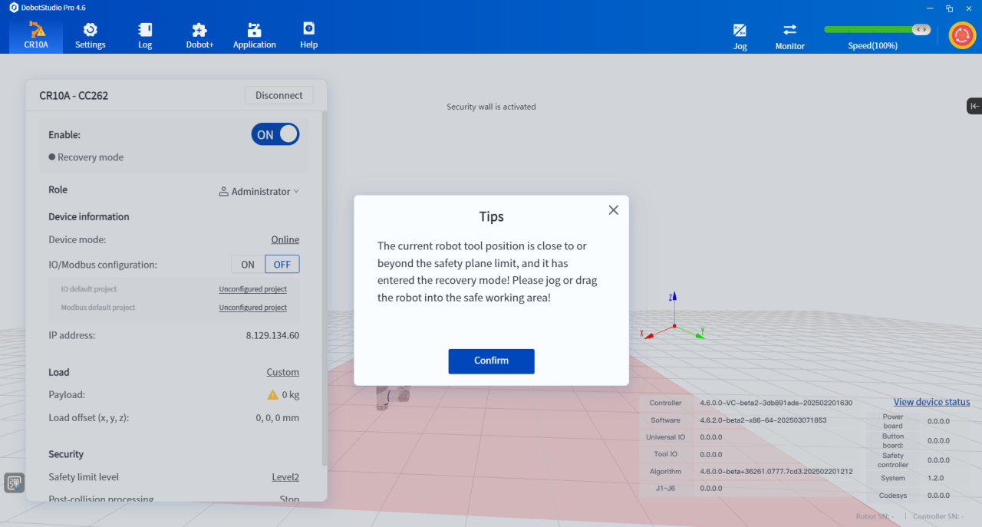Click the Disconnect button
Image resolution: width=982 pixels, height=527 pixels.
coord(278,95)
